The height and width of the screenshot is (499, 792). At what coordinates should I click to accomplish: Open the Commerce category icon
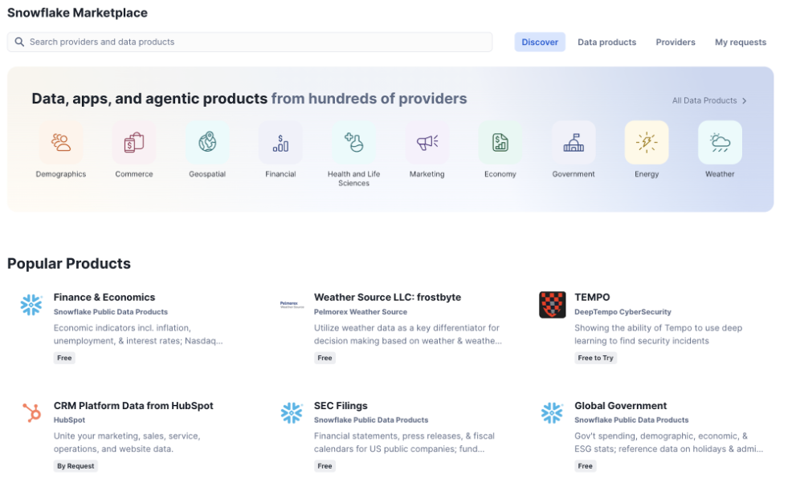(x=134, y=142)
